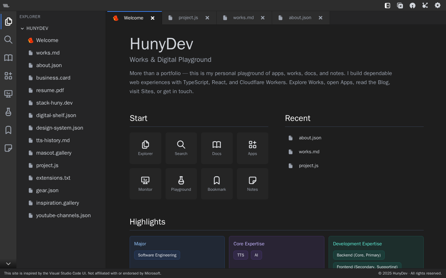Expand the activity bar bottom chevron

[x=8, y=264]
